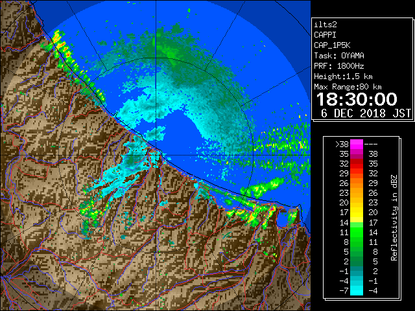Click the Reflectivity in dBZ axis label
The image size is (415, 311).
[x=394, y=218]
